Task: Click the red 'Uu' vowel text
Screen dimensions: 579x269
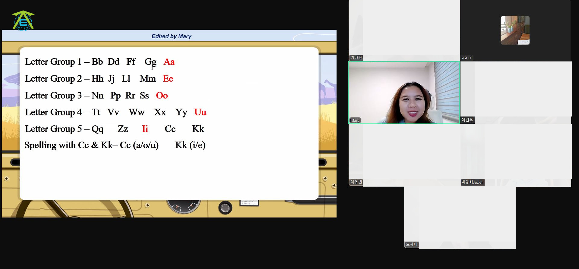Action: coord(200,112)
